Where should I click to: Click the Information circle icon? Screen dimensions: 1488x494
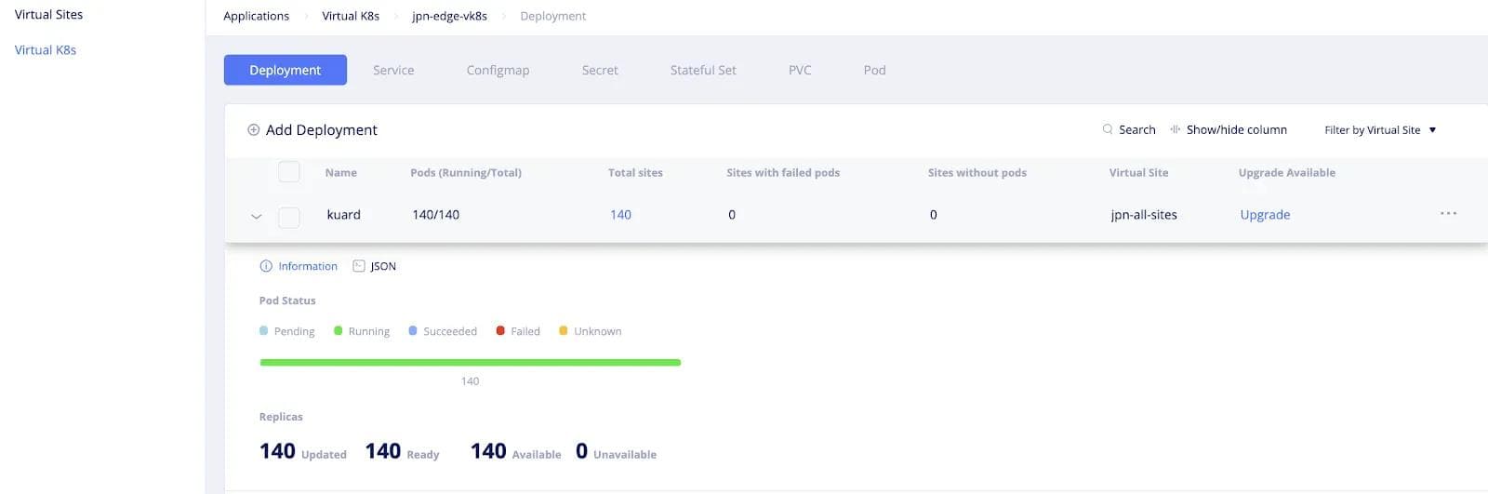point(266,266)
